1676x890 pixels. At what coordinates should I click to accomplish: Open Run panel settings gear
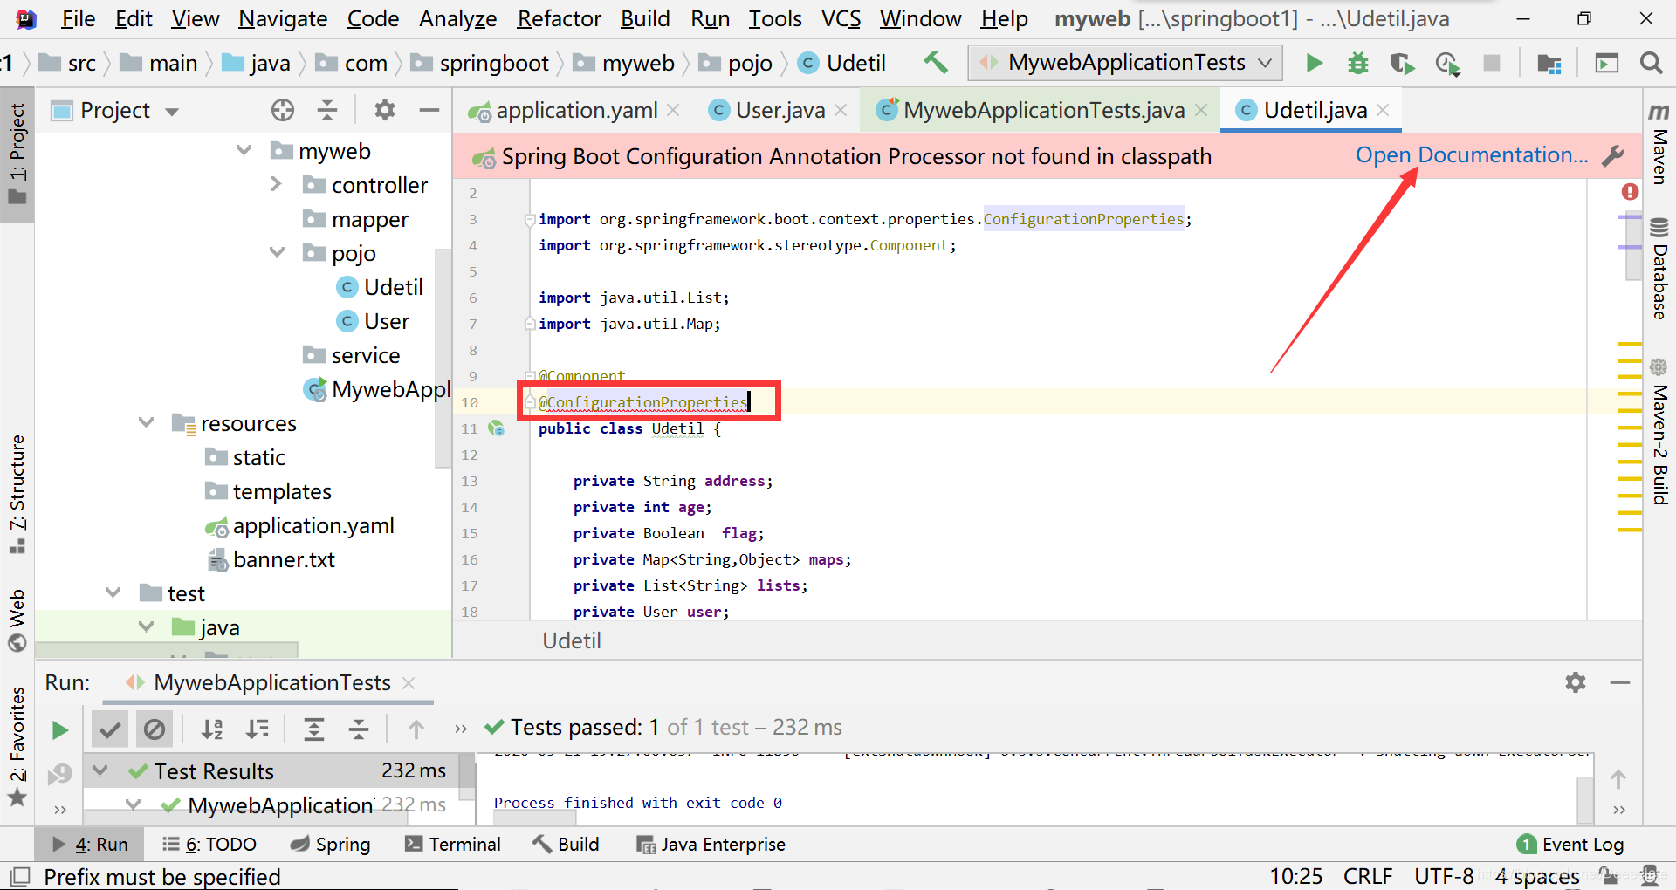pos(1575,682)
